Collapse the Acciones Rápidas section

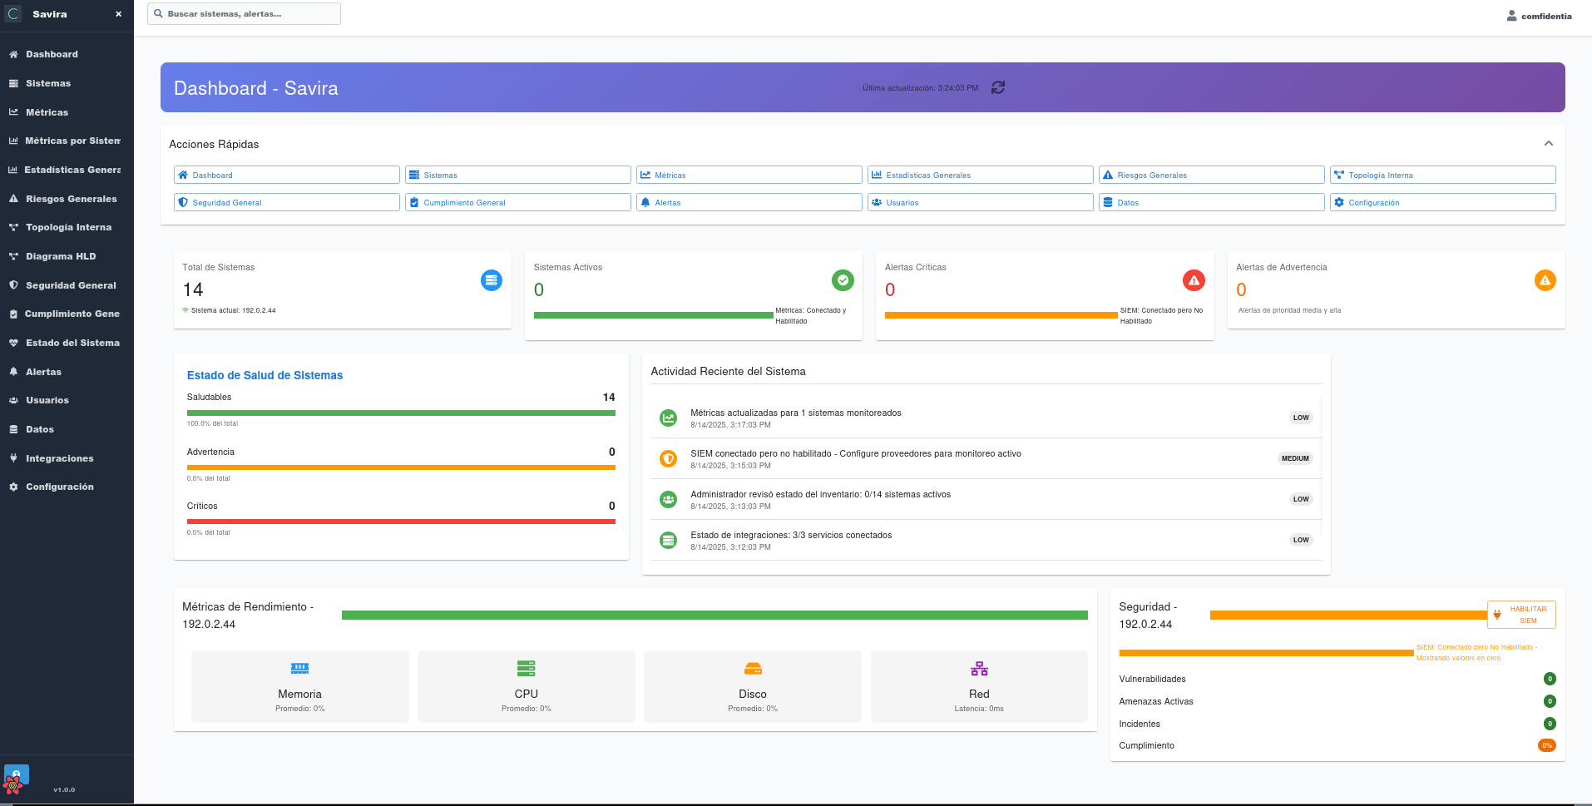(1549, 143)
